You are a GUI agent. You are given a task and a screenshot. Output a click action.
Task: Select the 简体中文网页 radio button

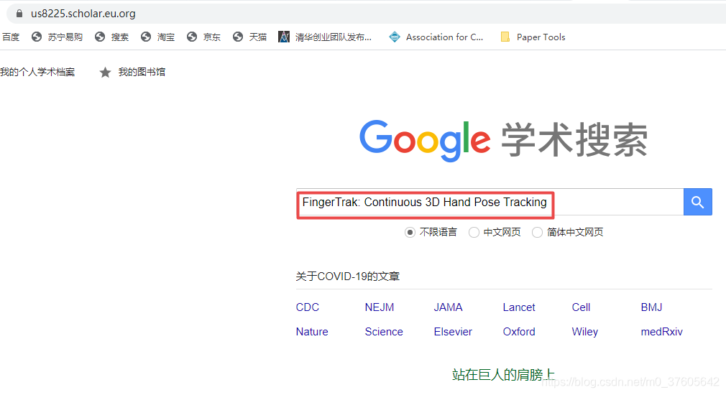(x=537, y=232)
